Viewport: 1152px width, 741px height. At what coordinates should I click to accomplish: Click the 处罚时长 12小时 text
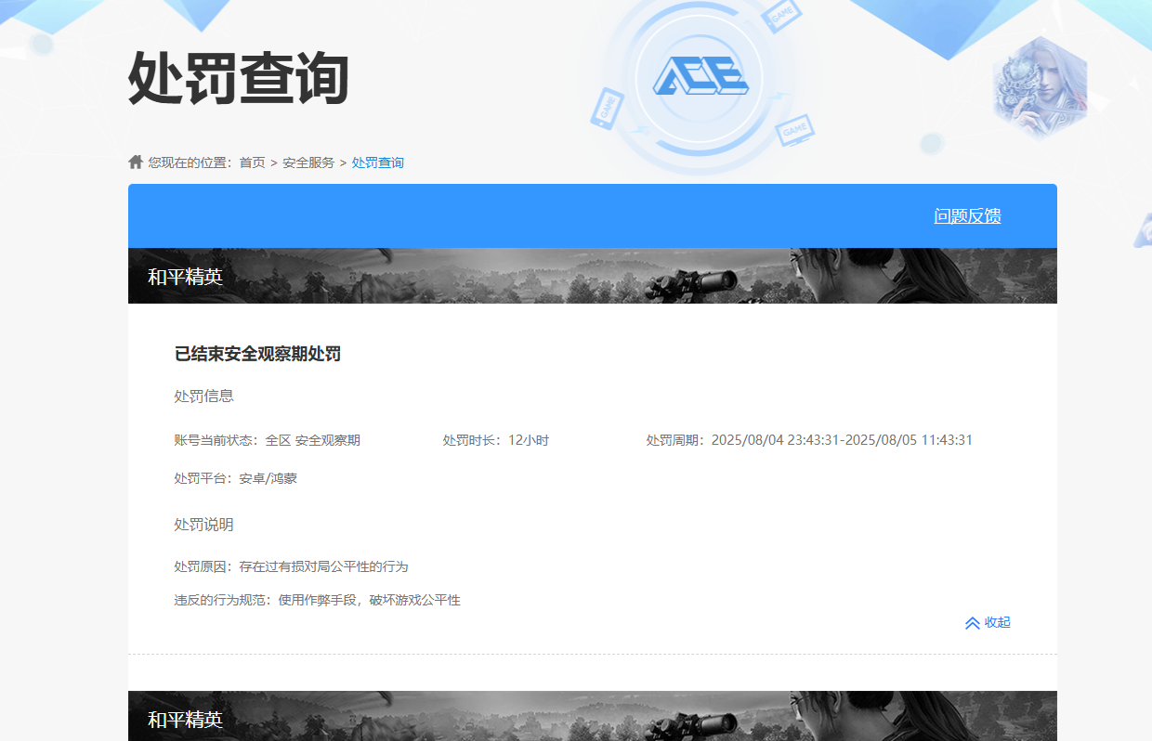coord(496,440)
